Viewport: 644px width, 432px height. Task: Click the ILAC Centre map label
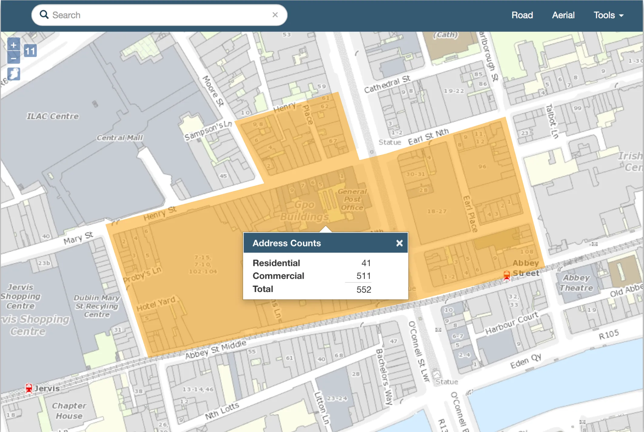(53, 116)
